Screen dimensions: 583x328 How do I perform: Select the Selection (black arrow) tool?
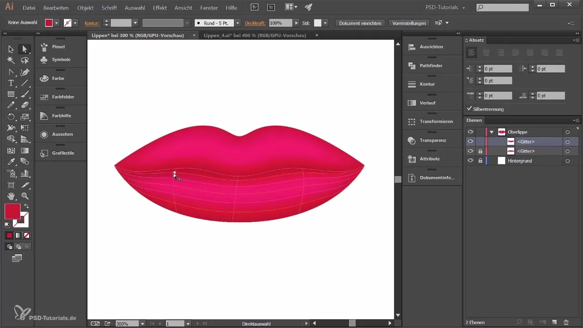11,49
